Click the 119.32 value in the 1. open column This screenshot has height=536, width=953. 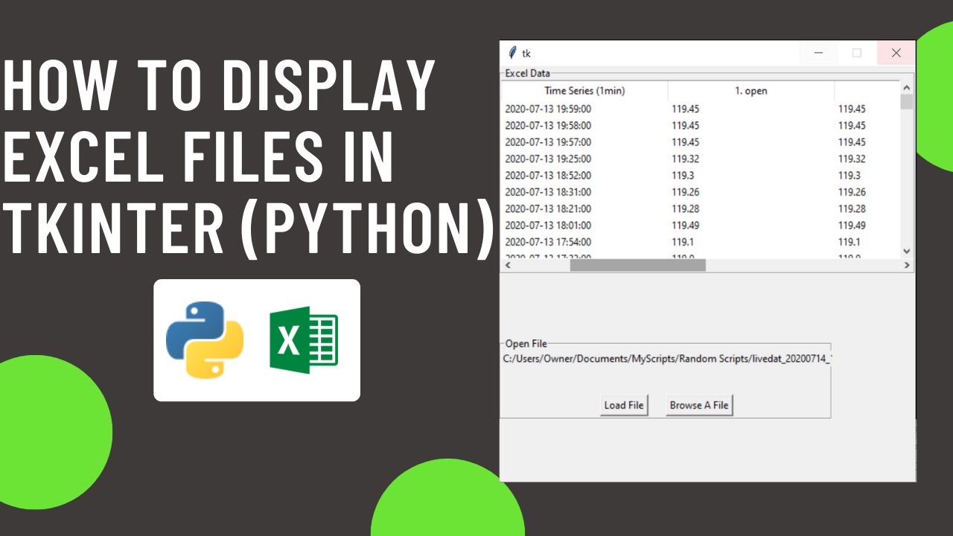[x=685, y=159]
